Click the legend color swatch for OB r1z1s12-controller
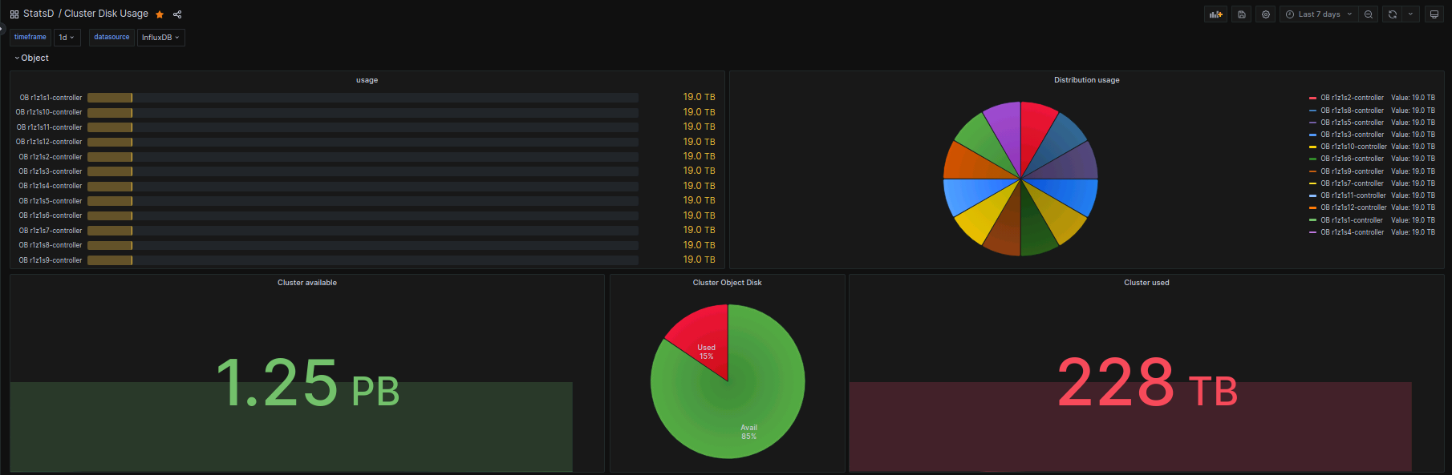The image size is (1452, 475). 1312,207
